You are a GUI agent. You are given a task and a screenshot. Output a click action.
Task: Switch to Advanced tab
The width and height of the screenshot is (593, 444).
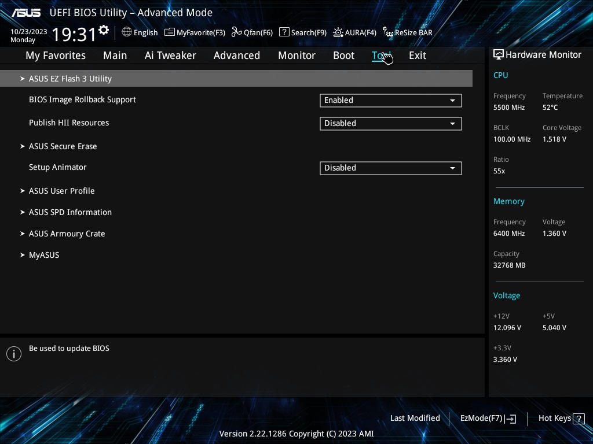tap(237, 55)
